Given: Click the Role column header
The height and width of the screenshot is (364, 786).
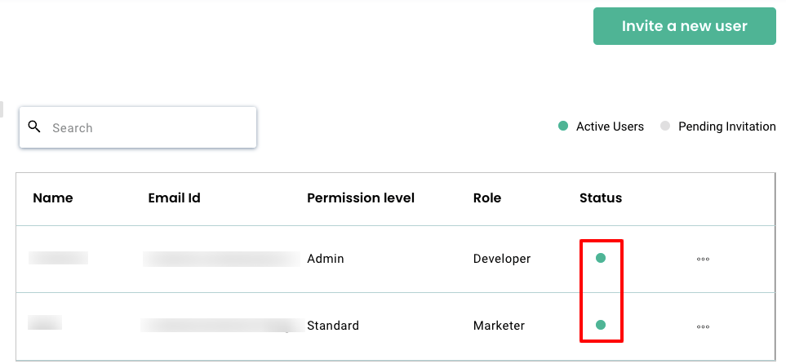Looking at the screenshot, I should click(x=486, y=198).
